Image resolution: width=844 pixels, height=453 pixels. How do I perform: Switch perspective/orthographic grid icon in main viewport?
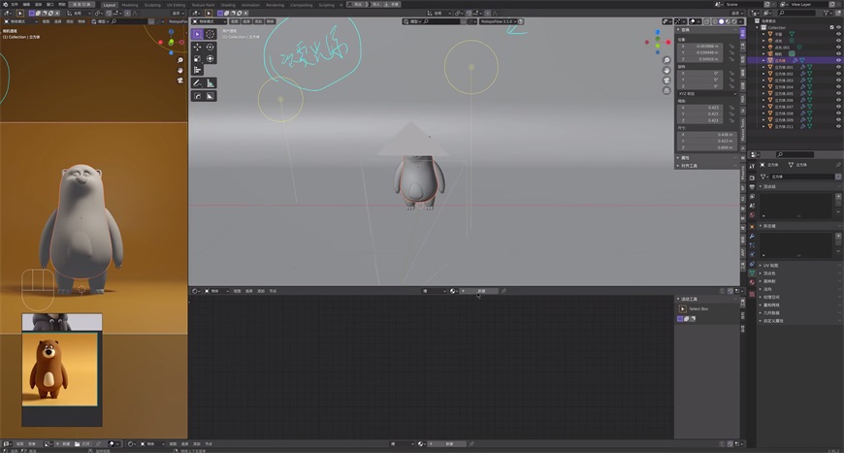pos(666,90)
